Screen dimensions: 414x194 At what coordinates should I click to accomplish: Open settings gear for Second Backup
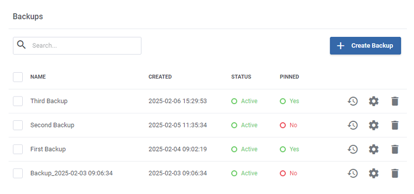coord(374,125)
